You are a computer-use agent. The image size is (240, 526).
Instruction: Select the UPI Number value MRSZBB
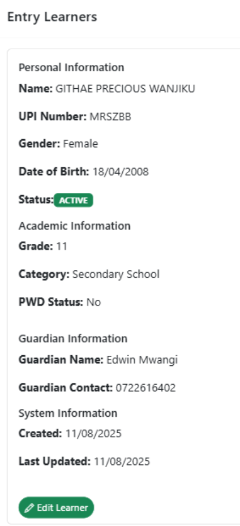pos(110,117)
